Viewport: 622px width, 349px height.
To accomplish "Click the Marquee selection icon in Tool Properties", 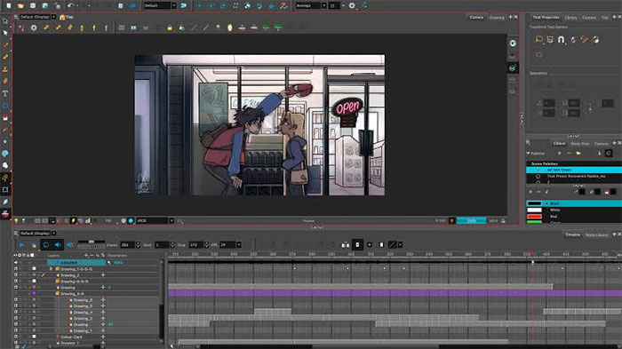I will click(550, 39).
